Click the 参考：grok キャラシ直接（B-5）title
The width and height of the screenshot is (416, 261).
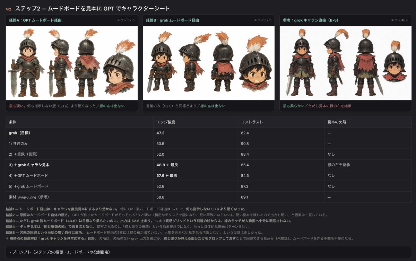point(311,20)
